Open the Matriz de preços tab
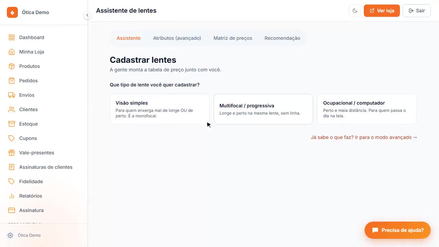 [x=233, y=38]
